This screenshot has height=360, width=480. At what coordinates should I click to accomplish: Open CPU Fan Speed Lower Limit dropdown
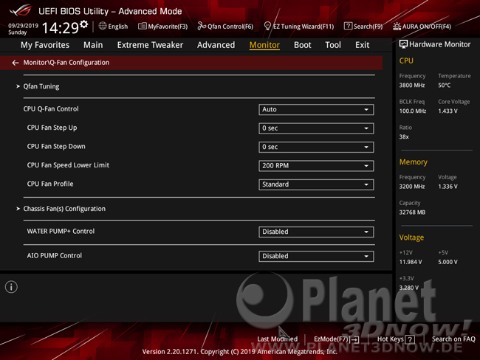point(316,165)
